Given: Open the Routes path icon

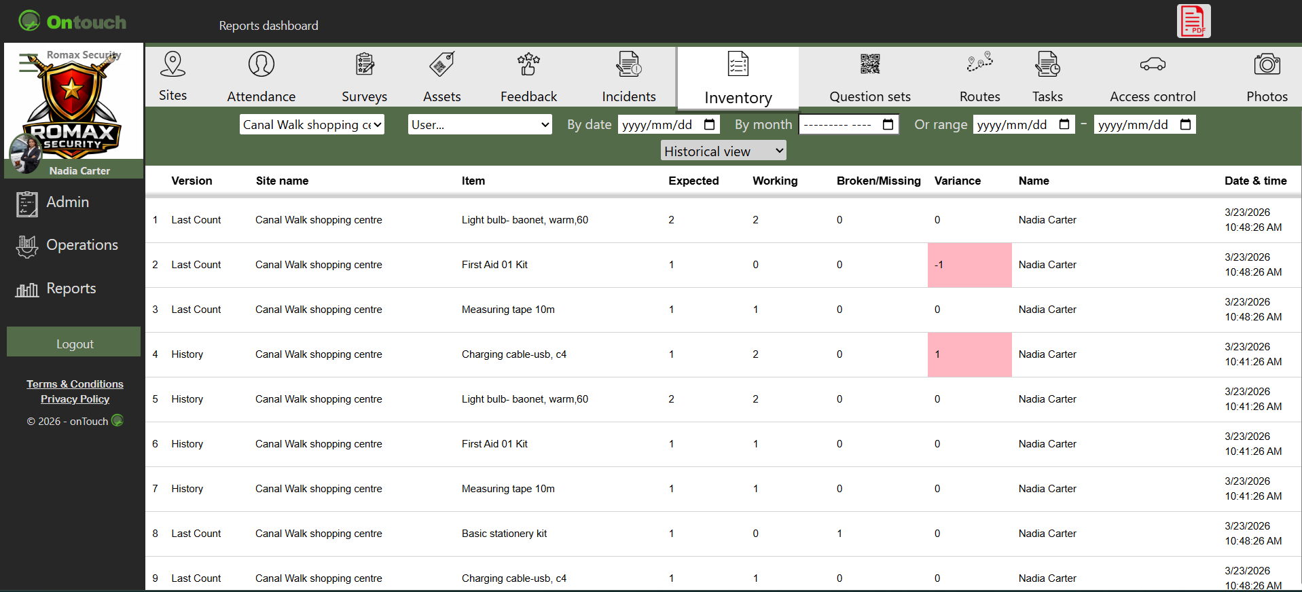Looking at the screenshot, I should click(x=979, y=63).
